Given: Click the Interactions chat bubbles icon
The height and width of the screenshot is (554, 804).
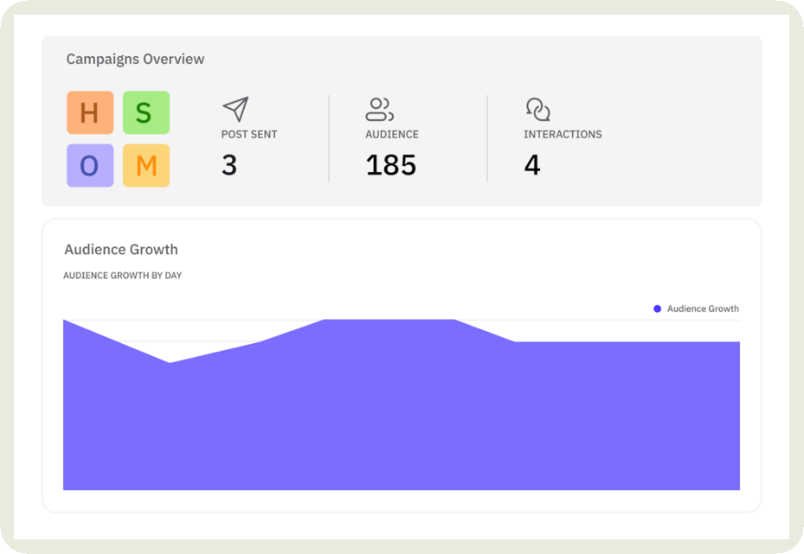Looking at the screenshot, I should (537, 109).
